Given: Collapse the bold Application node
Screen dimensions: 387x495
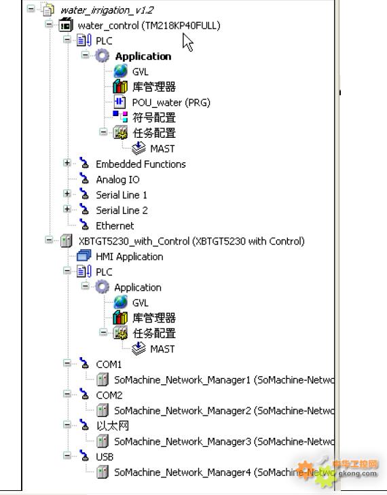Looking at the screenshot, I should tap(86, 54).
